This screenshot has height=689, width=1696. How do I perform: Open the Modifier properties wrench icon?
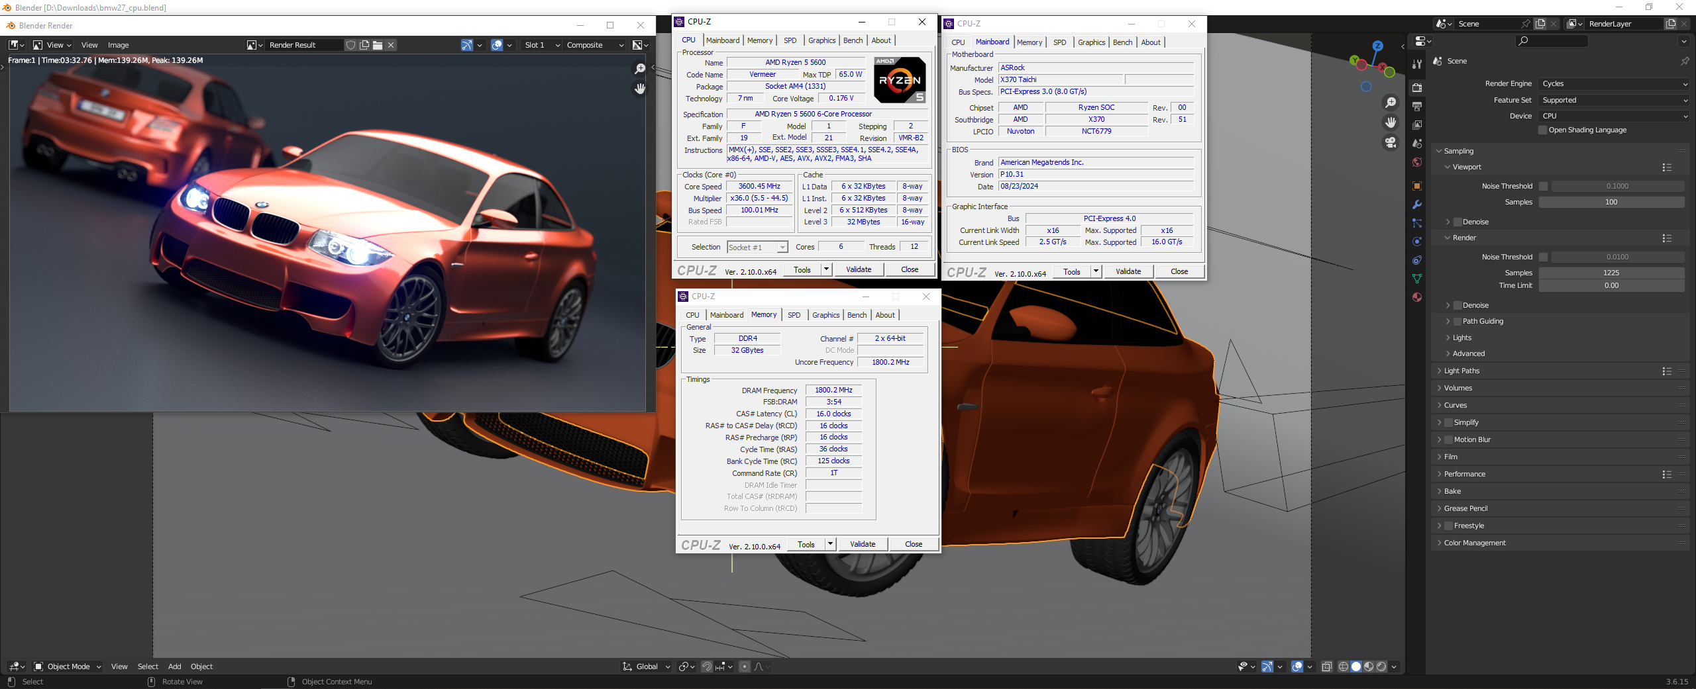pos(1416,205)
